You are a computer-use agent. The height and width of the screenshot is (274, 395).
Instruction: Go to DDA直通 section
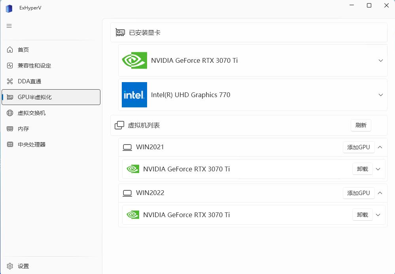[29, 81]
